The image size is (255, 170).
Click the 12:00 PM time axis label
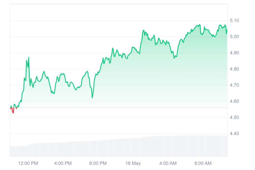pyautogui.click(x=28, y=163)
